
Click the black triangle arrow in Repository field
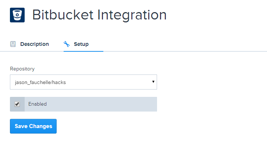[x=153, y=82]
